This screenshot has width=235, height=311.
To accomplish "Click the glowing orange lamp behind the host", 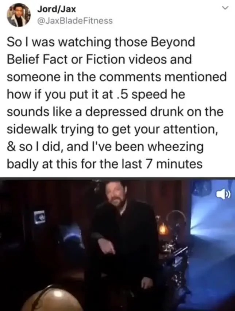I will [x=163, y=228].
